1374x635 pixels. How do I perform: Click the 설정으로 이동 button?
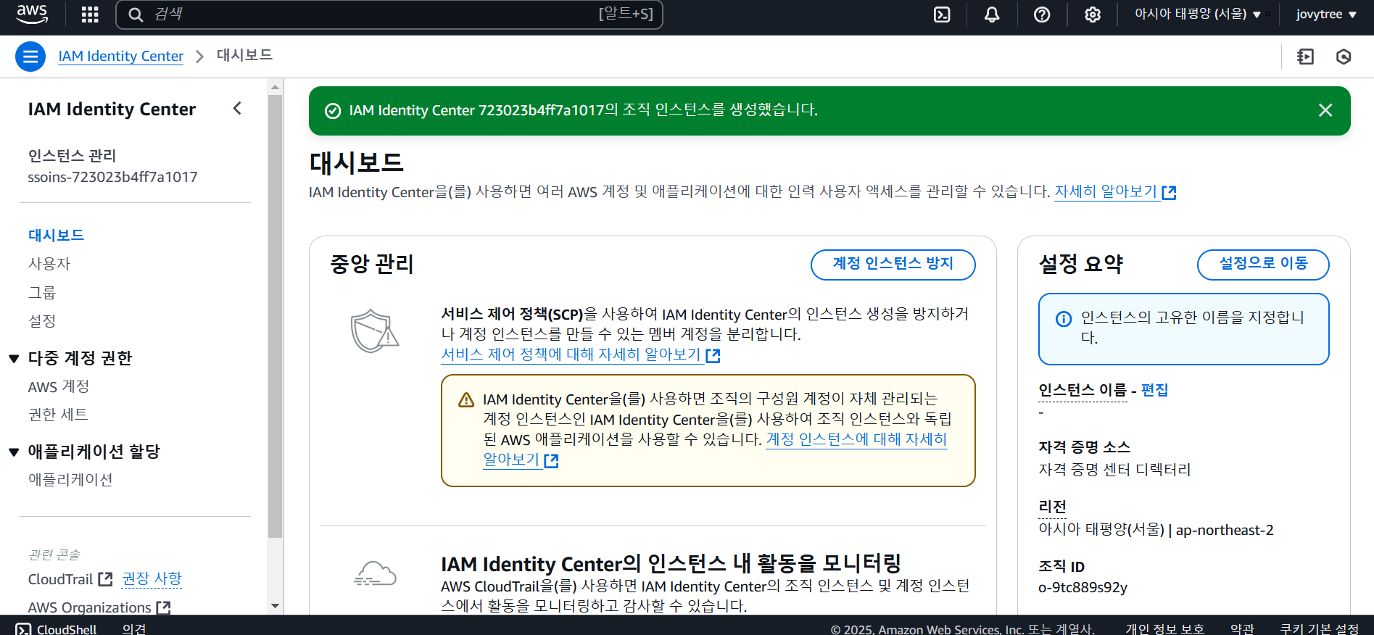(x=1262, y=264)
